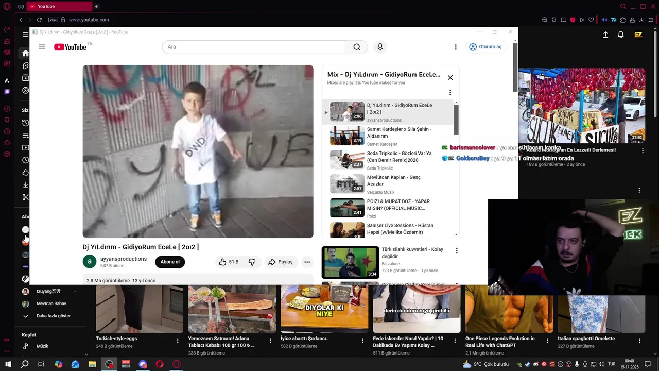Screen dimensions: 659x371
Task: Click the www.youtube.com address bar
Action: pyautogui.click(x=89, y=20)
